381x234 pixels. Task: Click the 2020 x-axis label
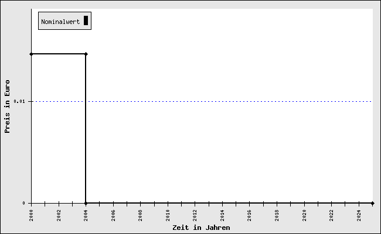point(304,215)
